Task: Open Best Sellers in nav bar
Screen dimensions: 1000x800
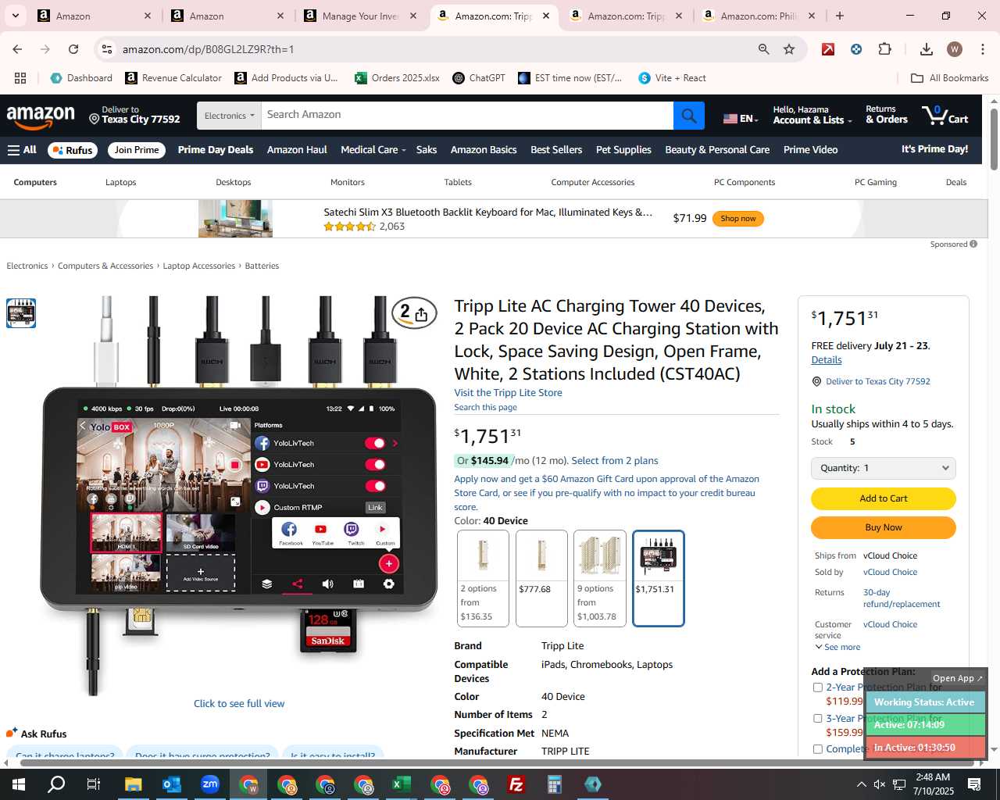Action: pyautogui.click(x=556, y=150)
